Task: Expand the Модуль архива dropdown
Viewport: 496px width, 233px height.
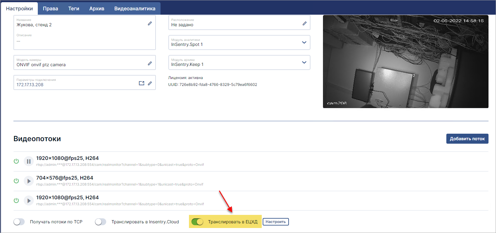Action: point(304,62)
